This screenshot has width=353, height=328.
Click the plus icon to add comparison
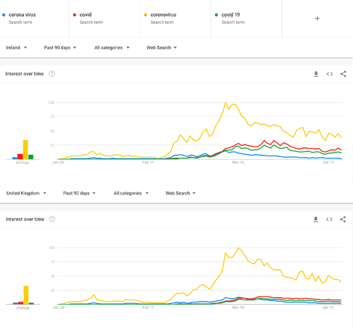(317, 18)
